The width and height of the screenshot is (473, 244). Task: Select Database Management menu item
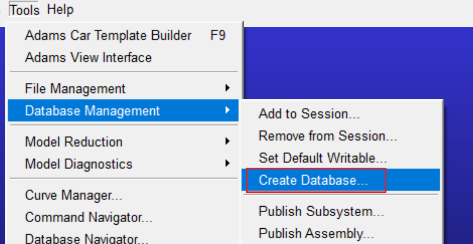(x=123, y=111)
